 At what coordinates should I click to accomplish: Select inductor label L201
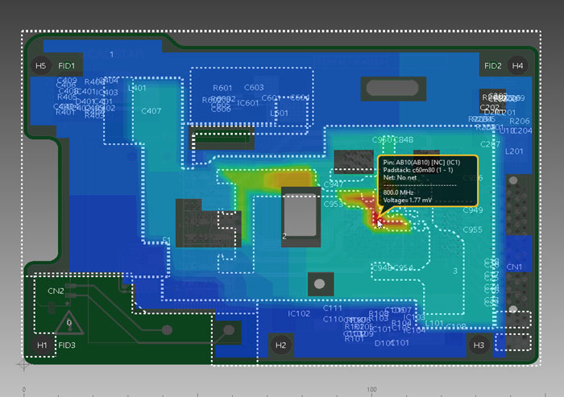[x=514, y=151]
